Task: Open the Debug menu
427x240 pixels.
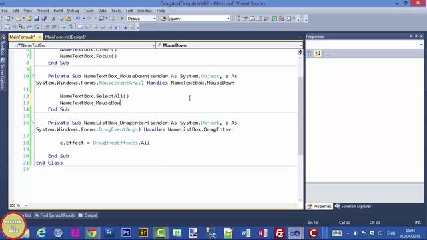Action: pos(73,11)
